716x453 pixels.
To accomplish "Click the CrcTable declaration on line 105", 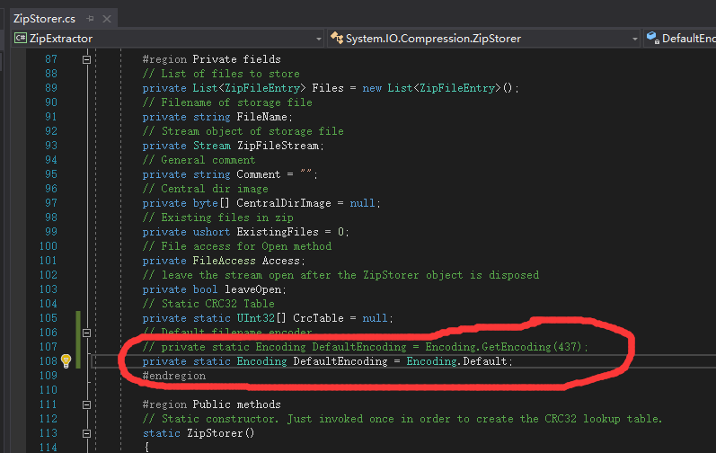I will click(x=268, y=318).
